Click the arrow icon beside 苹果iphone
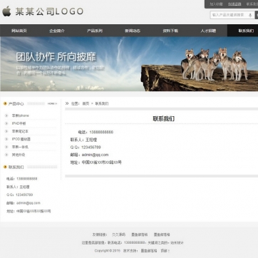Screen dimensions: 258x258 click(x=6, y=115)
